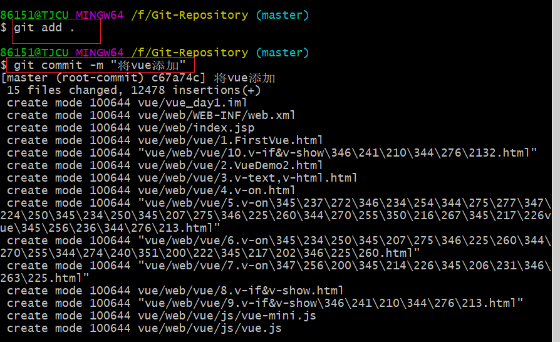Click the 3.v-text,v-html.html file path
The image size is (560, 342).
point(247,178)
